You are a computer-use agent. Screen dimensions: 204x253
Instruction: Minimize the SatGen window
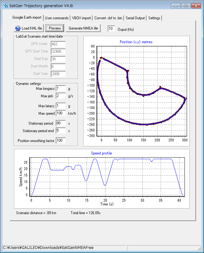[176, 6]
